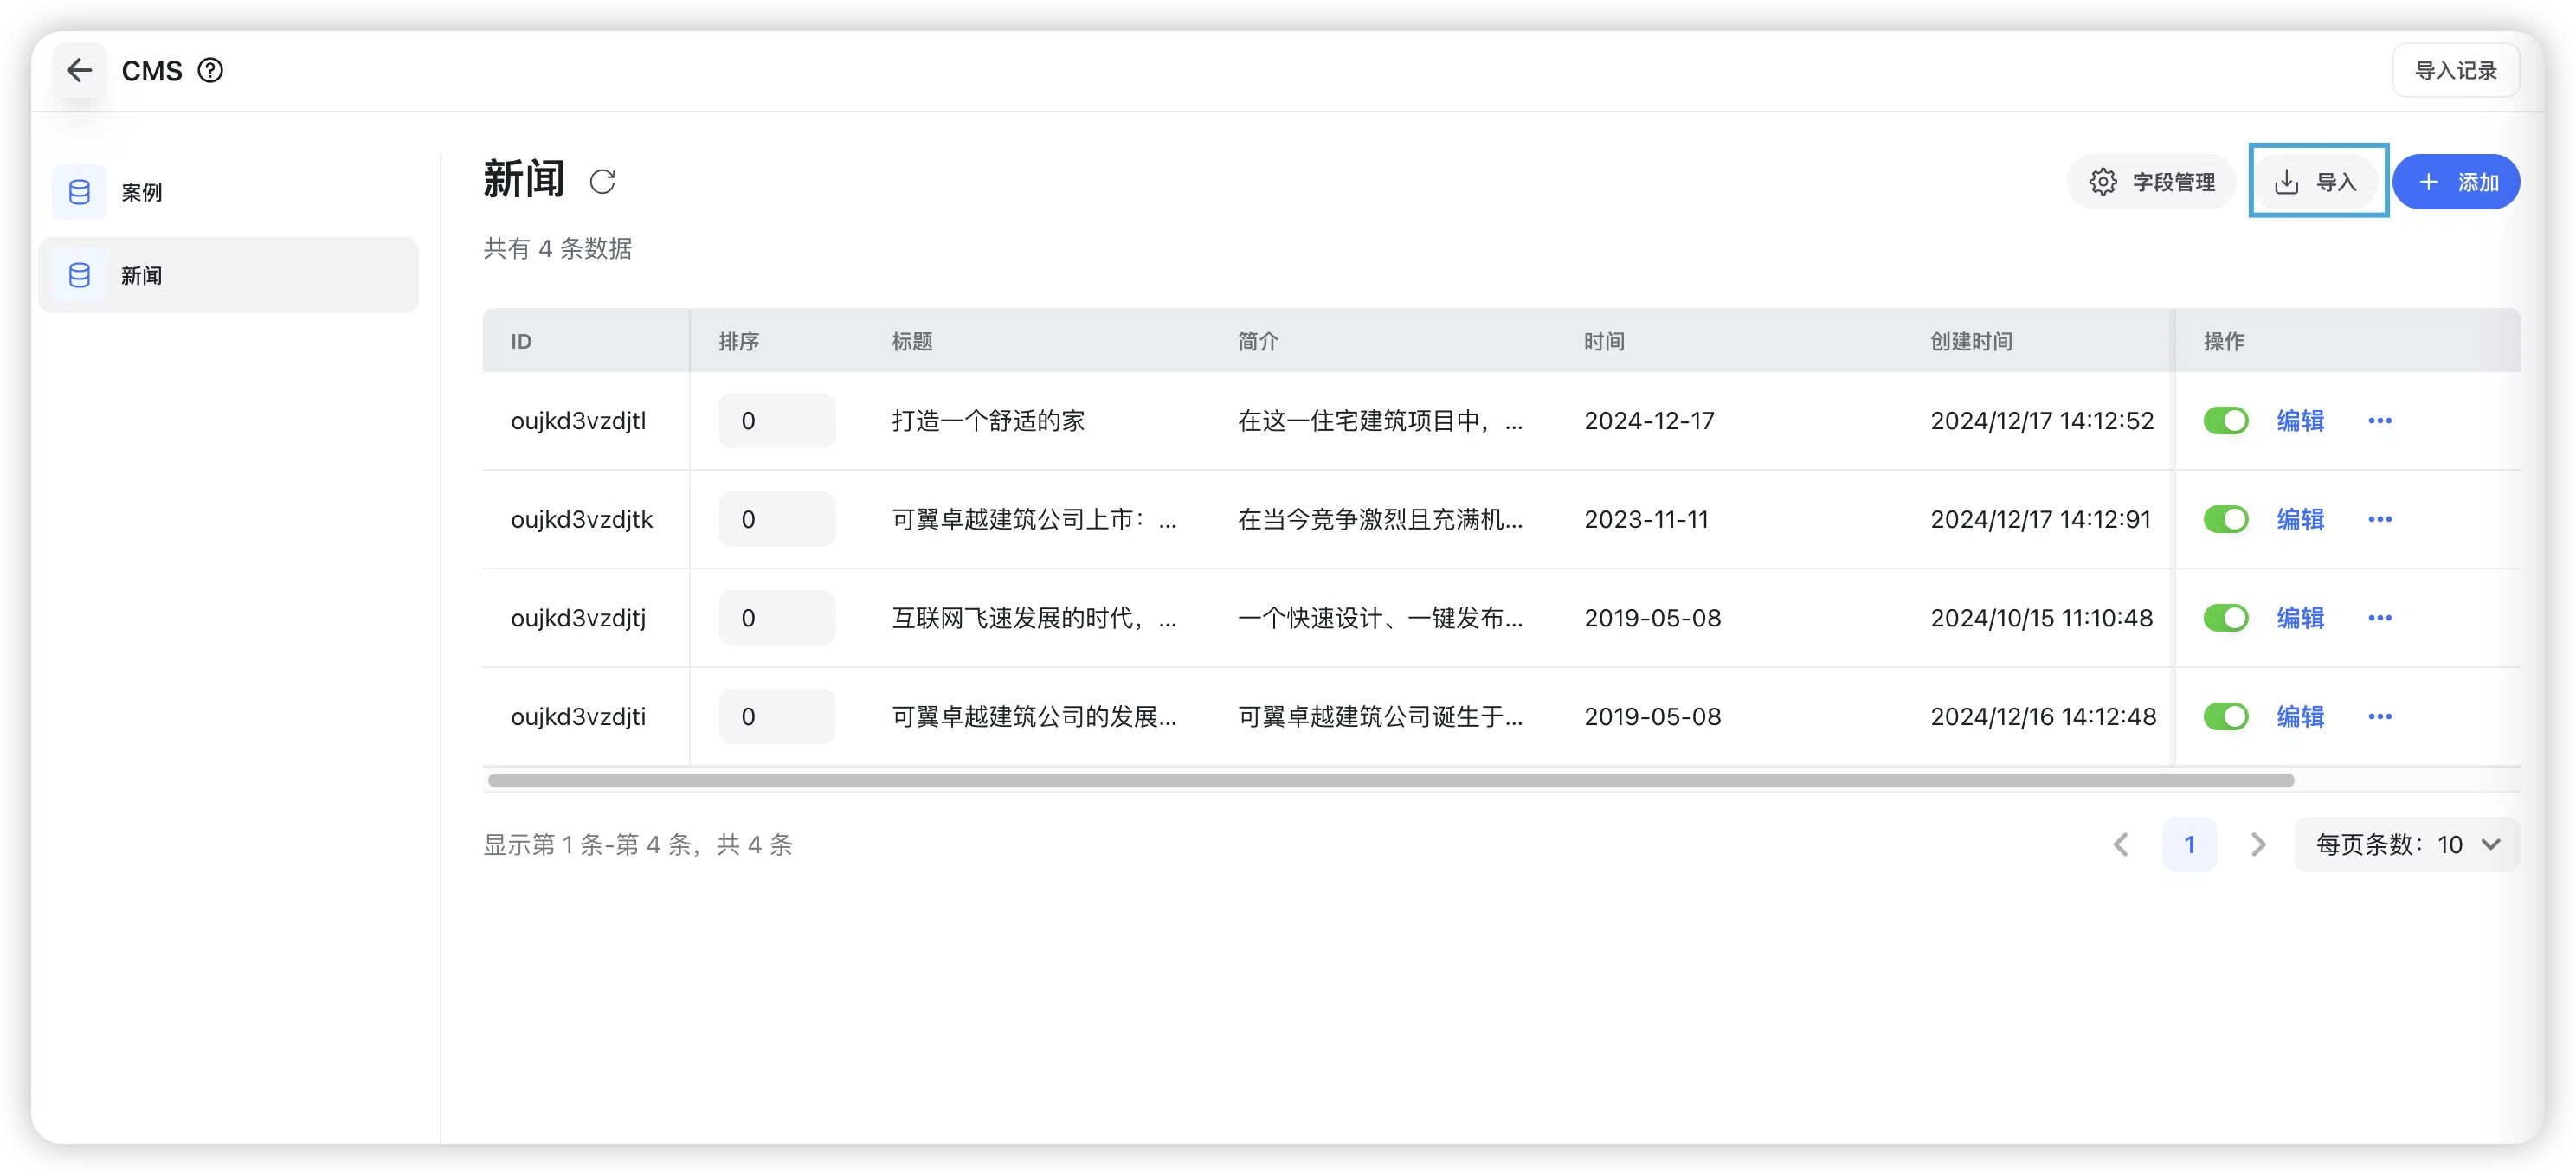Screen dimensions: 2576x1175
Task: Open 导入记录 button
Action: point(2456,70)
